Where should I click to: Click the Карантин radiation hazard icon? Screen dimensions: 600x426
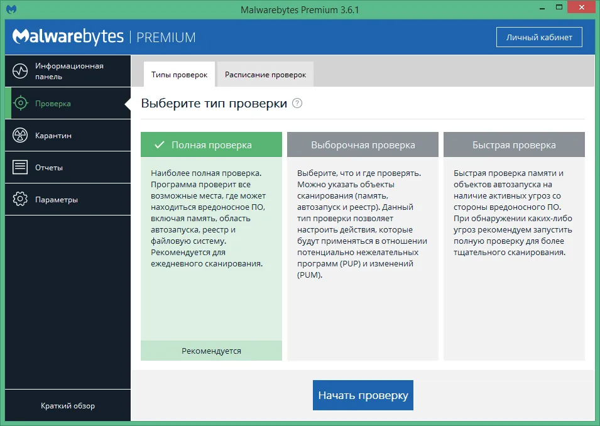(x=20, y=135)
